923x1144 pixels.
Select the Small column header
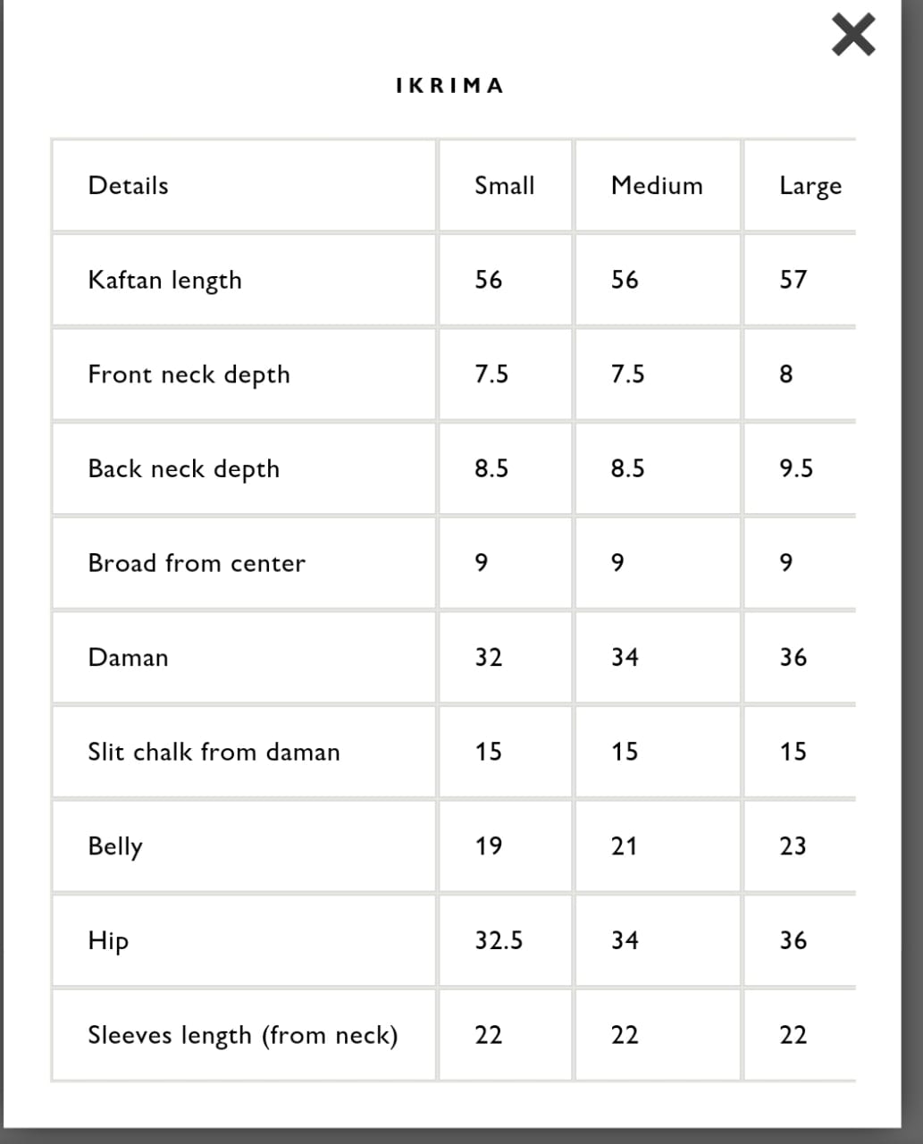click(504, 186)
